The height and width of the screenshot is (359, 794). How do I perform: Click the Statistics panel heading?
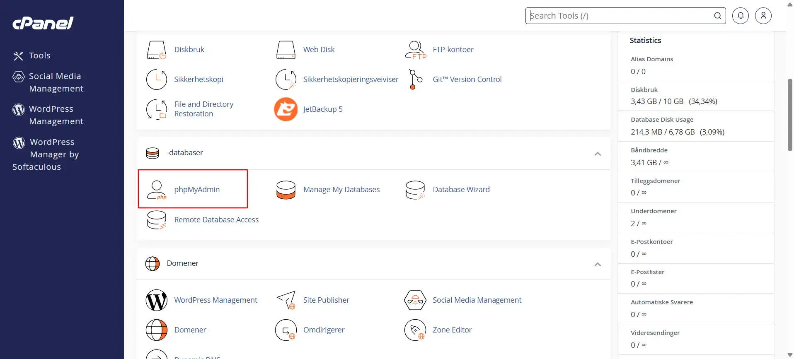pyautogui.click(x=645, y=41)
